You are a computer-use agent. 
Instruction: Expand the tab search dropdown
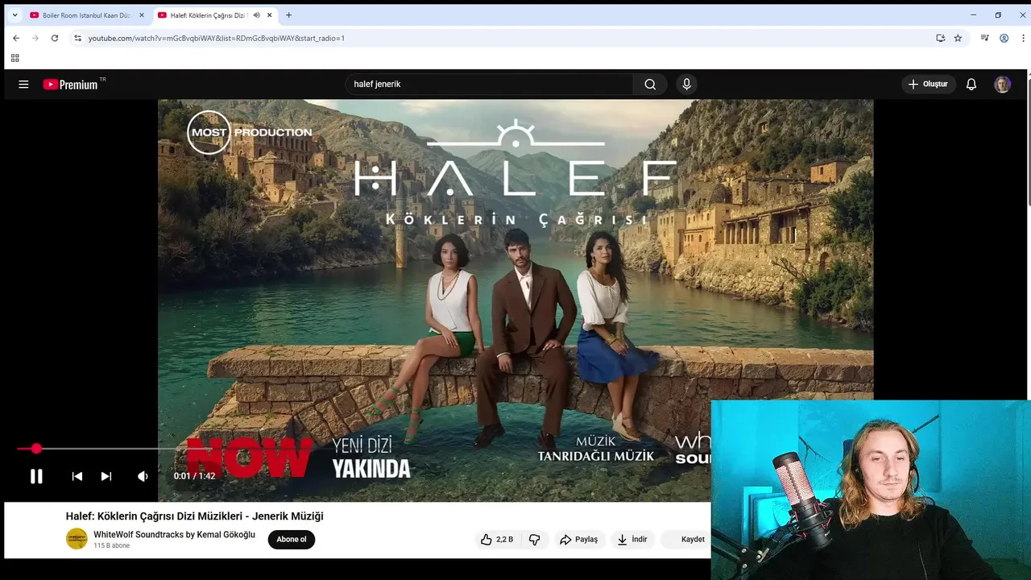[14, 15]
